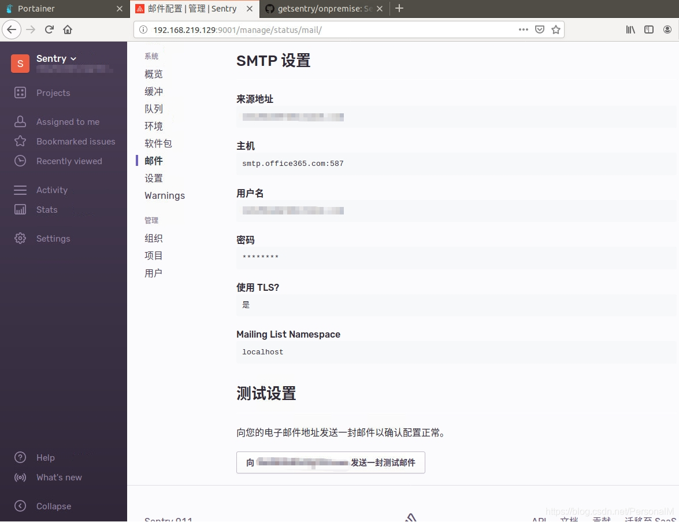679x522 pixels.
Task: Click the Recently viewed clock icon
Action: click(x=20, y=161)
